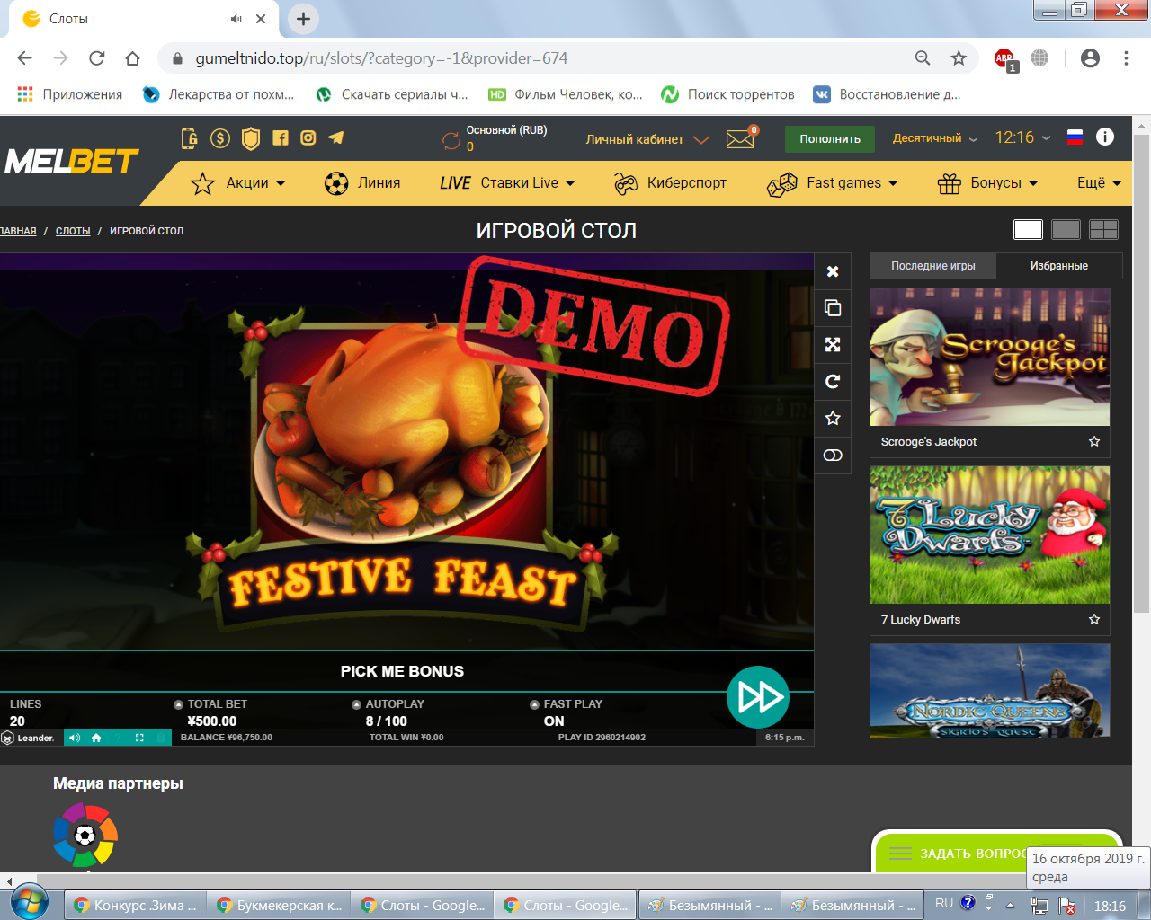Screen dimensions: 1151x920
Task: Toggle Fast Play option arrow
Action: 534,704
